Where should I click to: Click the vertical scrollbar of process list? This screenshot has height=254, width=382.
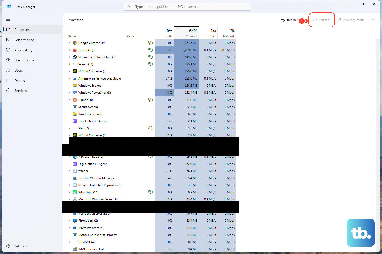pos(378,55)
